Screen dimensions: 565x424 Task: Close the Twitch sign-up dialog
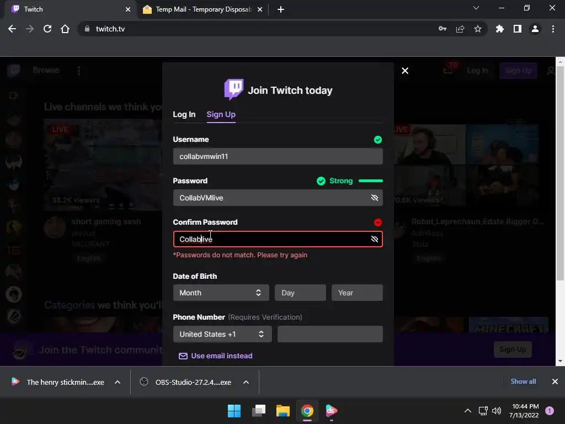point(405,71)
